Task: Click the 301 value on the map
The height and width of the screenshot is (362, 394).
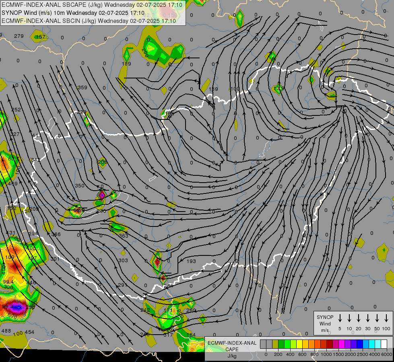Action: (x=55, y=259)
